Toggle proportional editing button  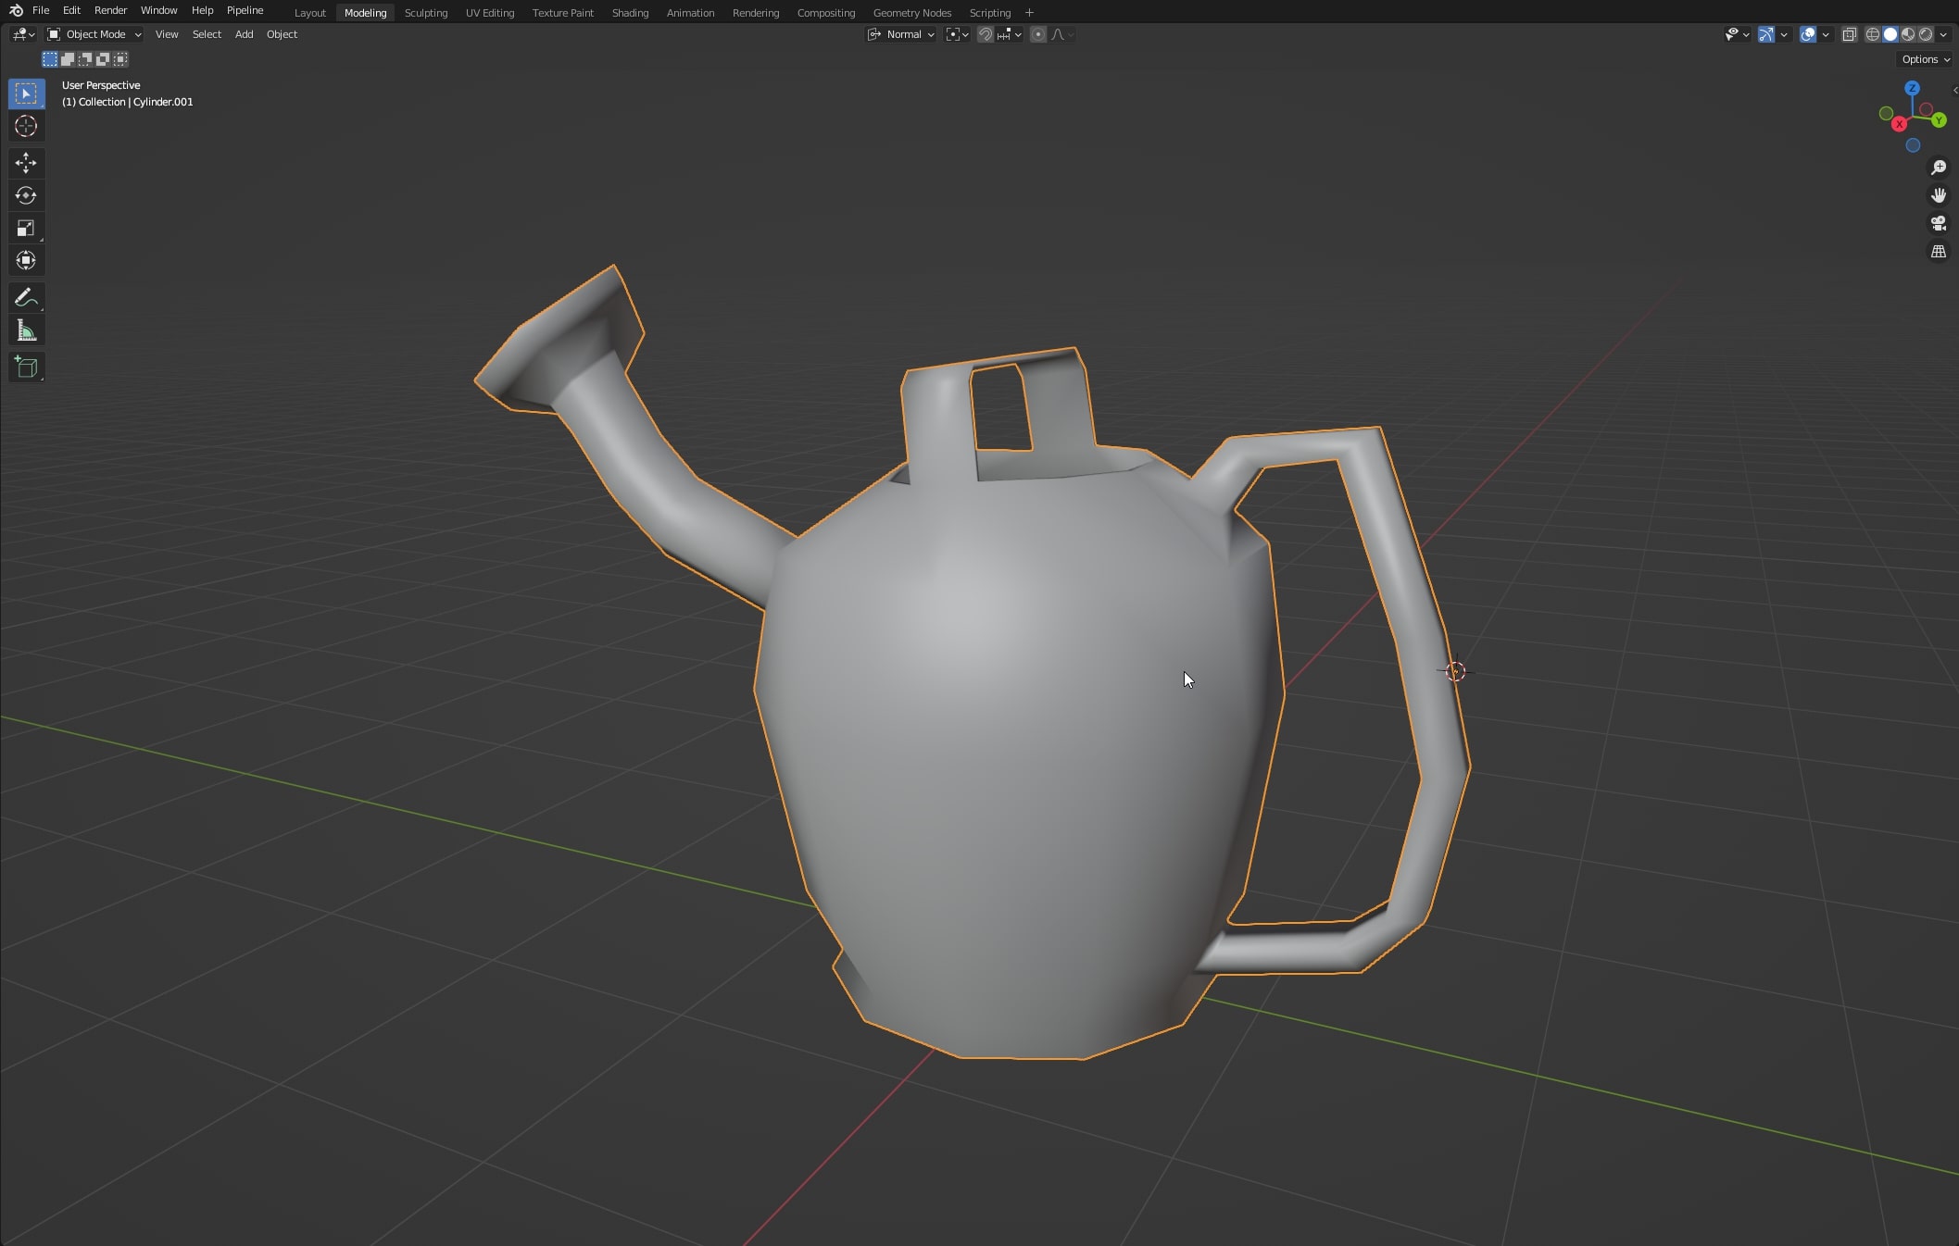coord(1038,34)
